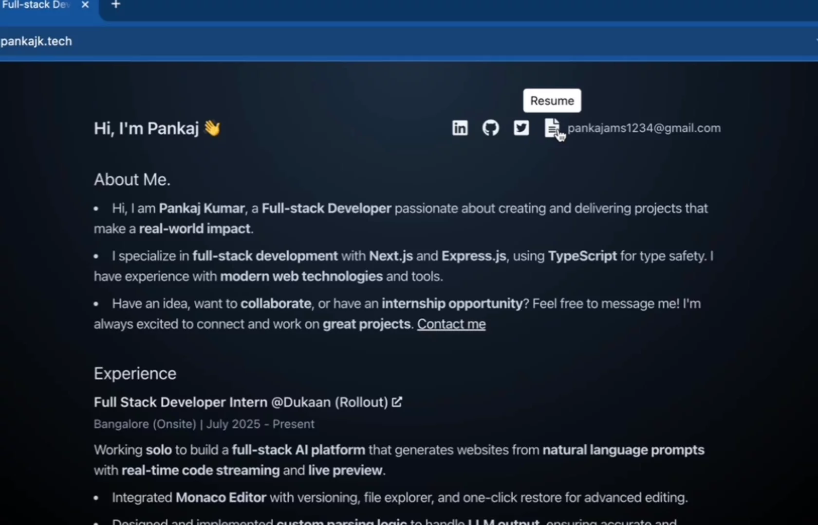Open the Contact me link
The height and width of the screenshot is (525, 818).
pyautogui.click(x=451, y=324)
